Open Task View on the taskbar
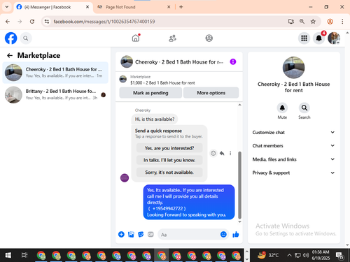This screenshot has height=262, width=350. click(x=24, y=255)
